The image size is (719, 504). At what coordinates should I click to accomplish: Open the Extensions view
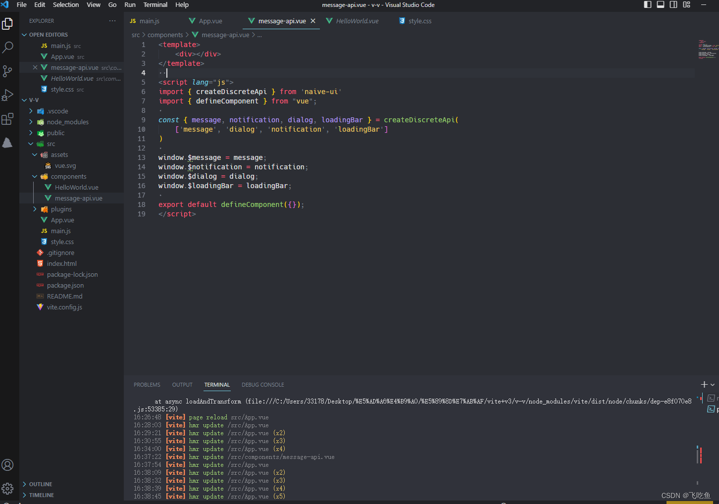point(7,119)
